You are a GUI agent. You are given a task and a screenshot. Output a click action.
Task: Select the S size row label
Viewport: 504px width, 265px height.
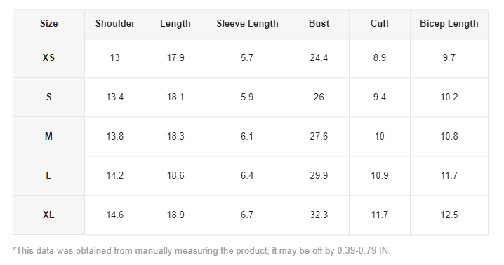[x=49, y=97]
